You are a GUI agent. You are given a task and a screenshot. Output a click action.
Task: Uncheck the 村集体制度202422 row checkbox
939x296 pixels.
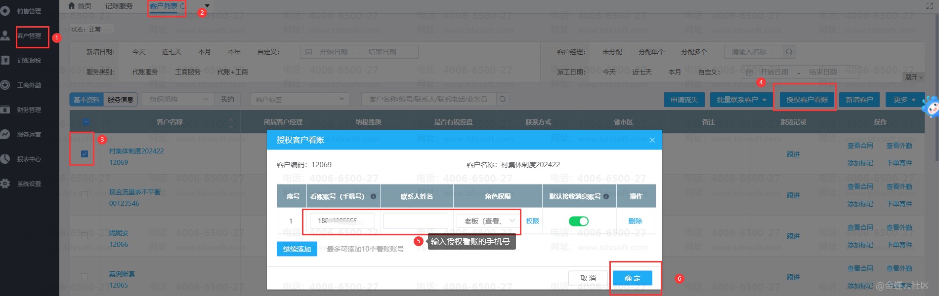pos(85,154)
